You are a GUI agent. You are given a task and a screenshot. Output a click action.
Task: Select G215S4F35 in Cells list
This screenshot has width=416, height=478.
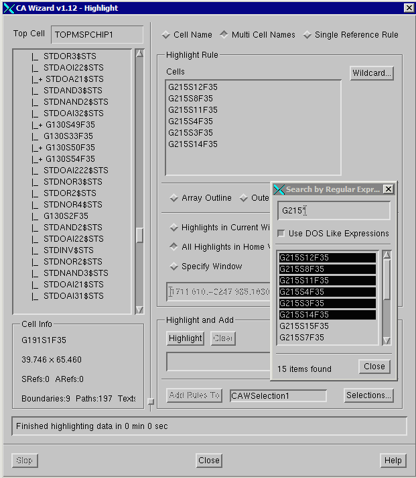(190, 122)
